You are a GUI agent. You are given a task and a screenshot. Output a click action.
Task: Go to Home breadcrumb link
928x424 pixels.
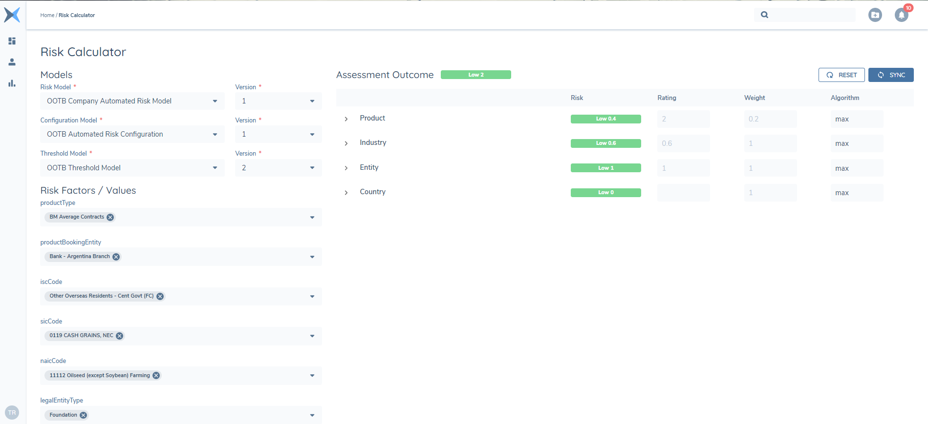(x=47, y=15)
